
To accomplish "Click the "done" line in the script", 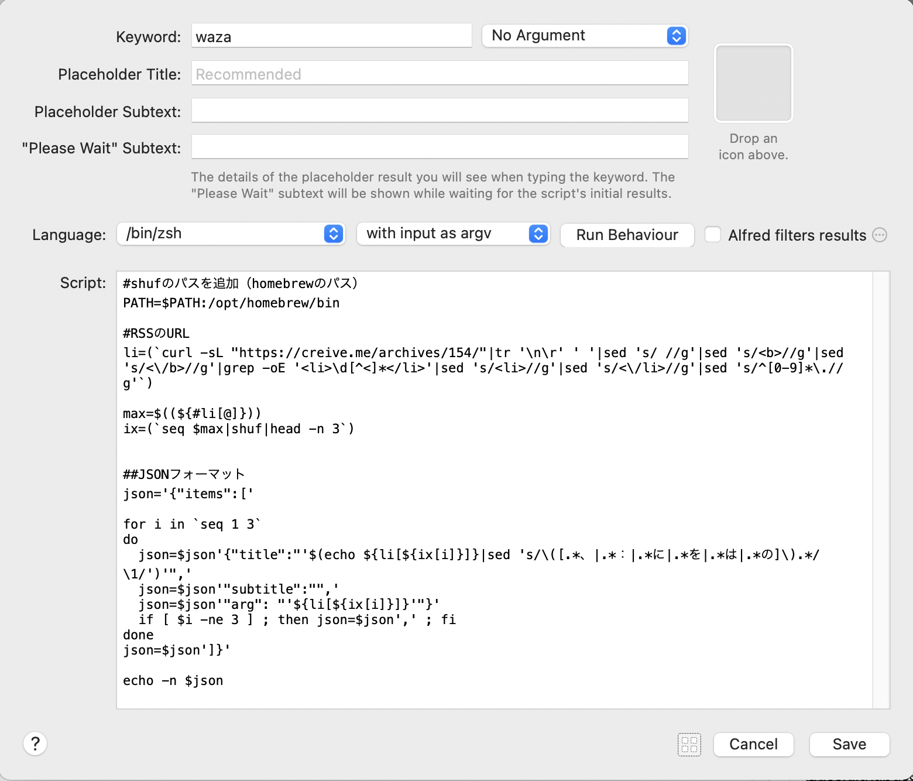I will click(x=138, y=635).
